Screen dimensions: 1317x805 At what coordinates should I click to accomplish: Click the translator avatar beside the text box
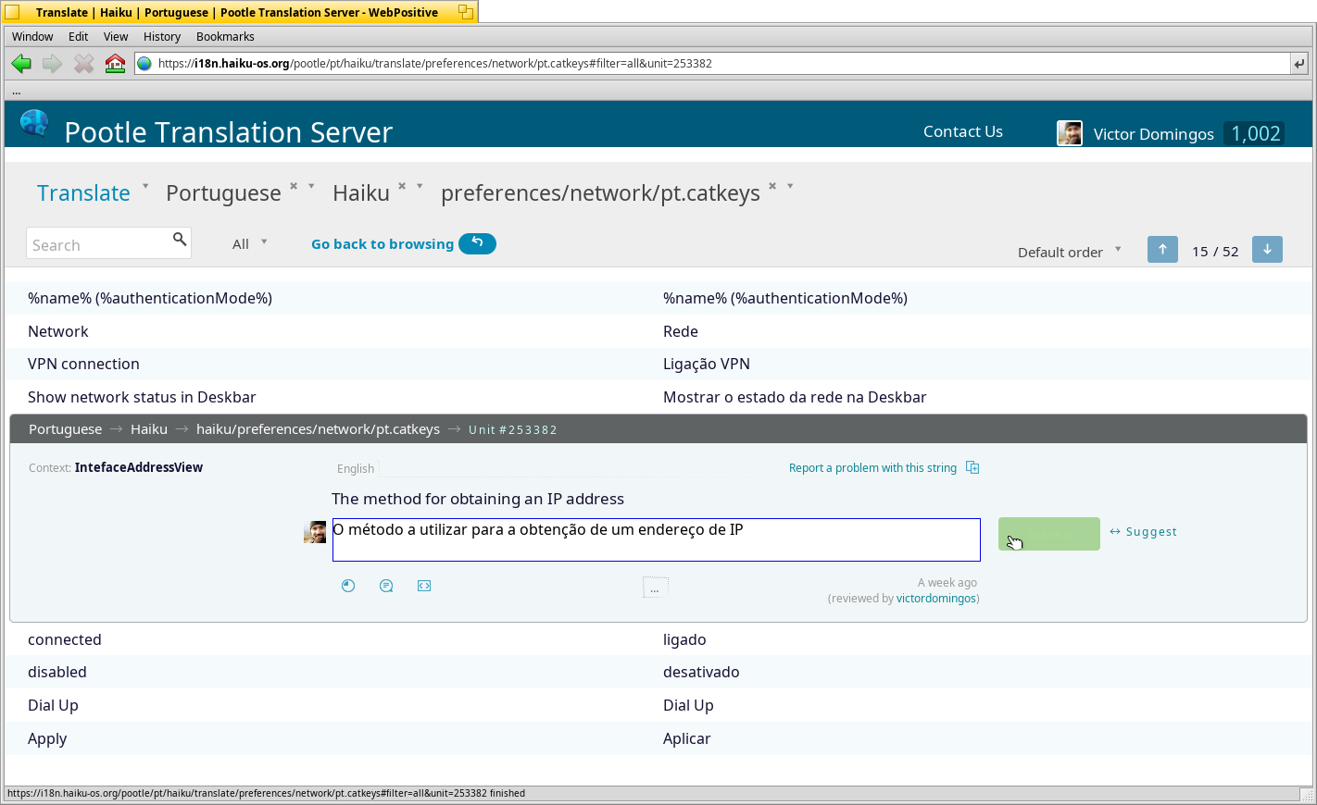pyautogui.click(x=315, y=532)
